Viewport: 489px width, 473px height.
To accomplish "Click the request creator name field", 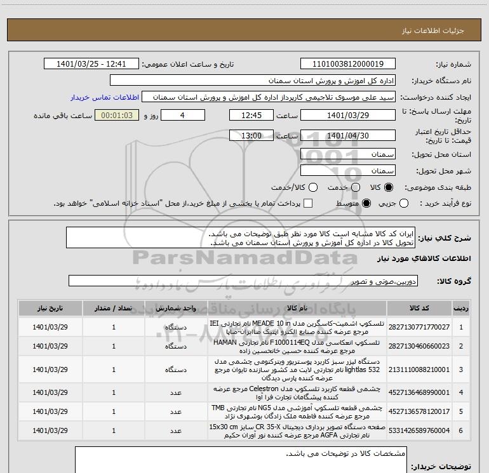I will [269, 97].
